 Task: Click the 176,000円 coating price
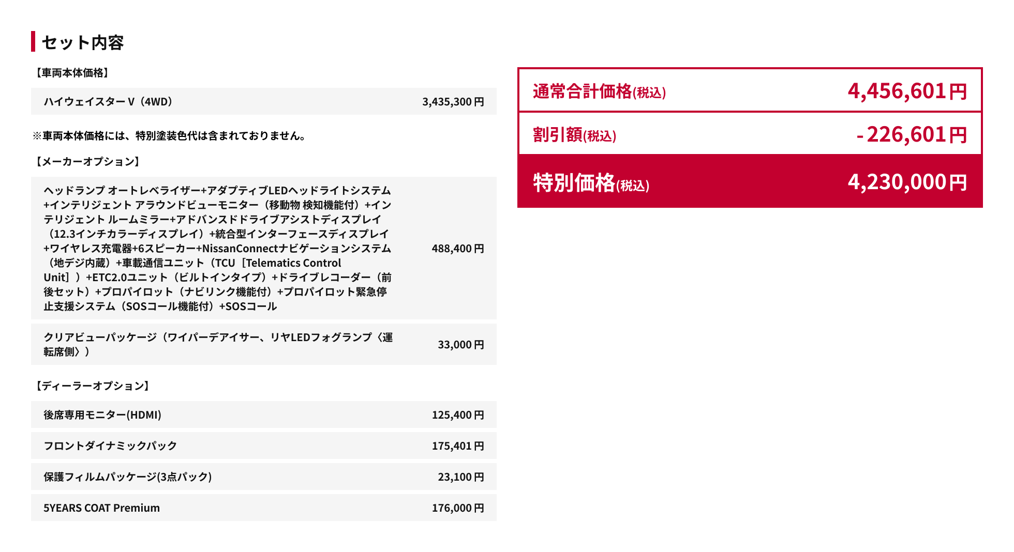click(x=457, y=508)
